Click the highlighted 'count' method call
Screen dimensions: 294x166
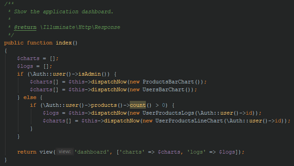[138, 105]
